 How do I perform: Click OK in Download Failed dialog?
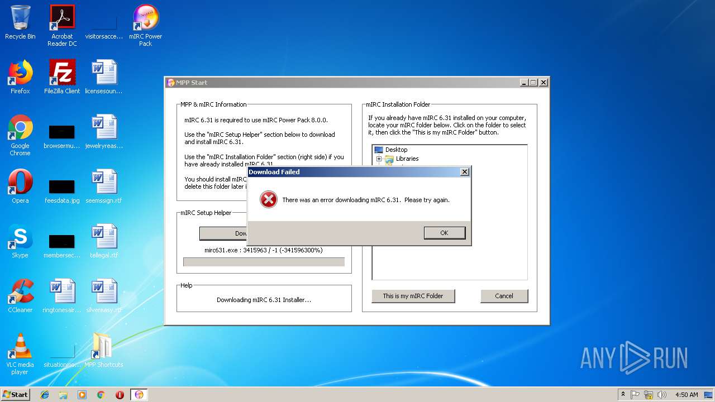[x=444, y=233]
